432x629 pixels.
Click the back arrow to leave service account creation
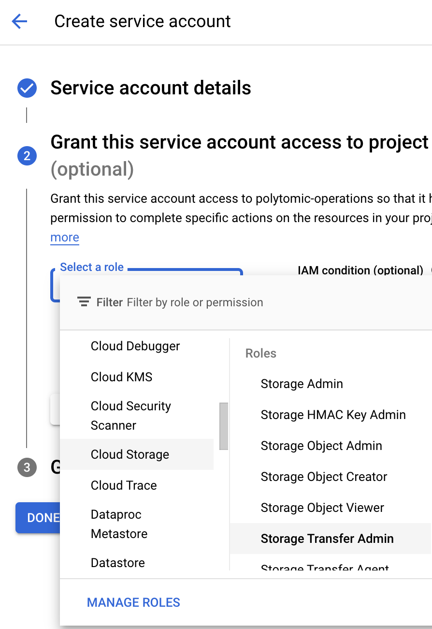pyautogui.click(x=19, y=21)
